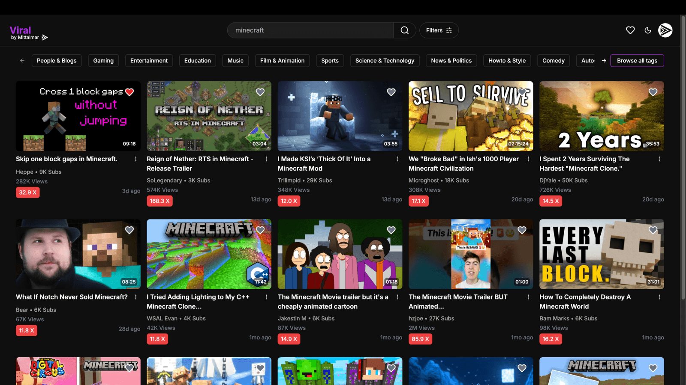
Task: Select the Sports tag
Action: 330,61
